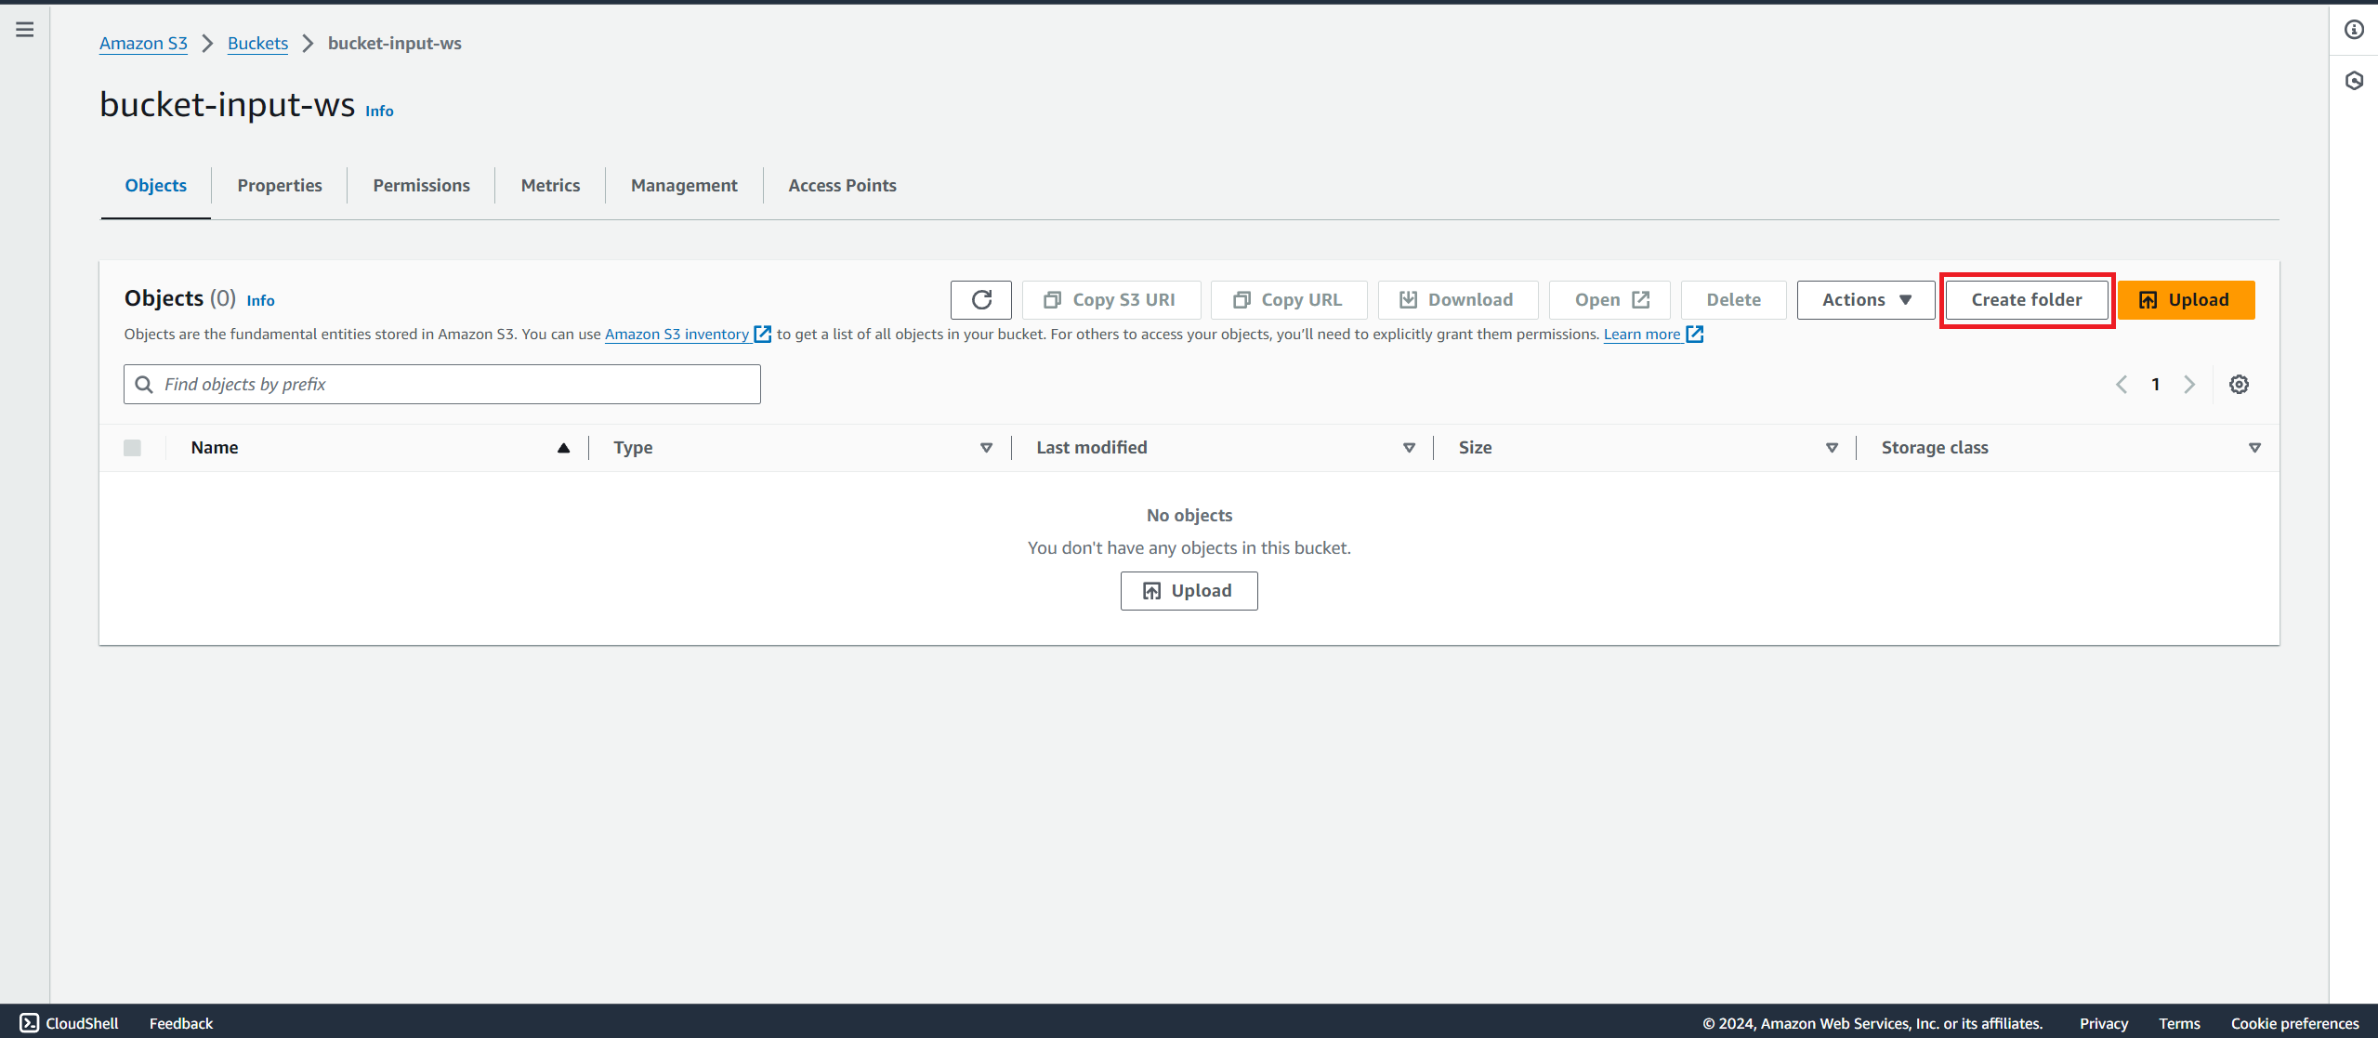
Task: Open the info panel icon
Action: pyautogui.click(x=2354, y=30)
